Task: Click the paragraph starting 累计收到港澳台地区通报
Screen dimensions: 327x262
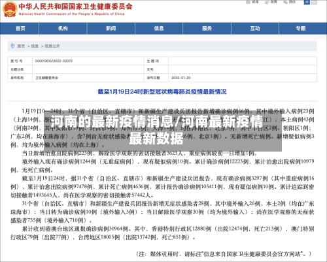Action: tap(162, 233)
